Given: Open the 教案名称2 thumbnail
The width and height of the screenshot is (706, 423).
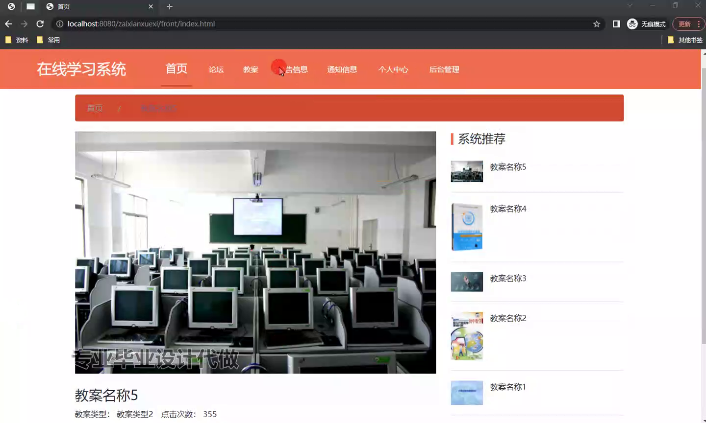Looking at the screenshot, I should 467,336.
